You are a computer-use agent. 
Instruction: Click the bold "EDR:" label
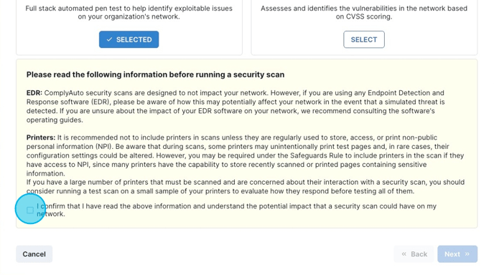[34, 93]
